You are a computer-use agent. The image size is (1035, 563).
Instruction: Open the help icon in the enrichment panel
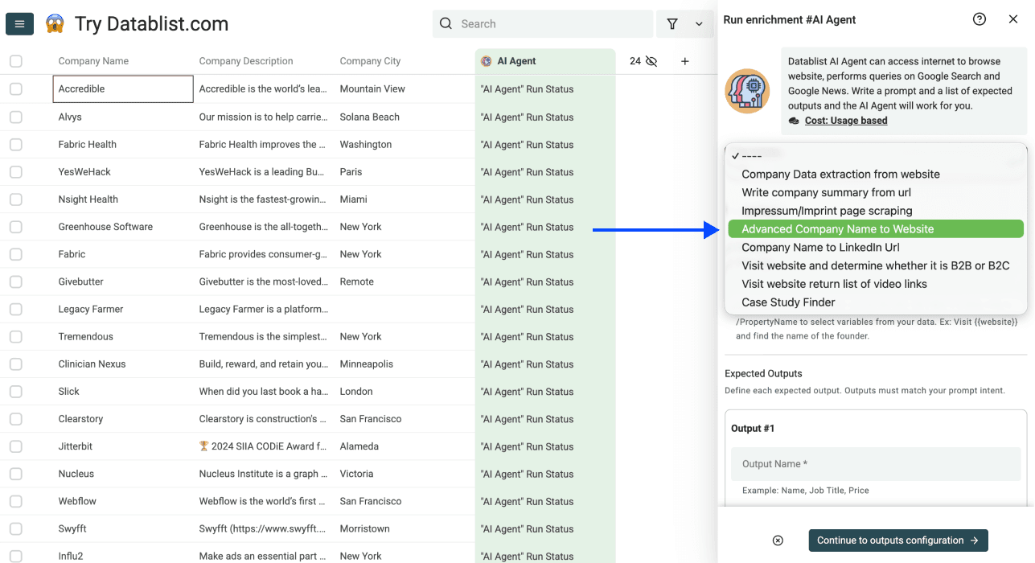point(979,18)
